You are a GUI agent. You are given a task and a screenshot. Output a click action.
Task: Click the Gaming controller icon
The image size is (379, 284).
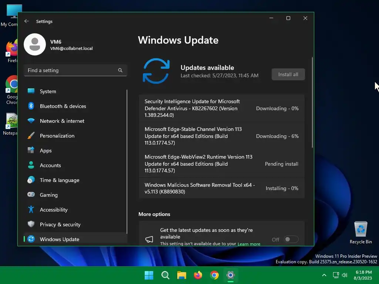(31, 195)
